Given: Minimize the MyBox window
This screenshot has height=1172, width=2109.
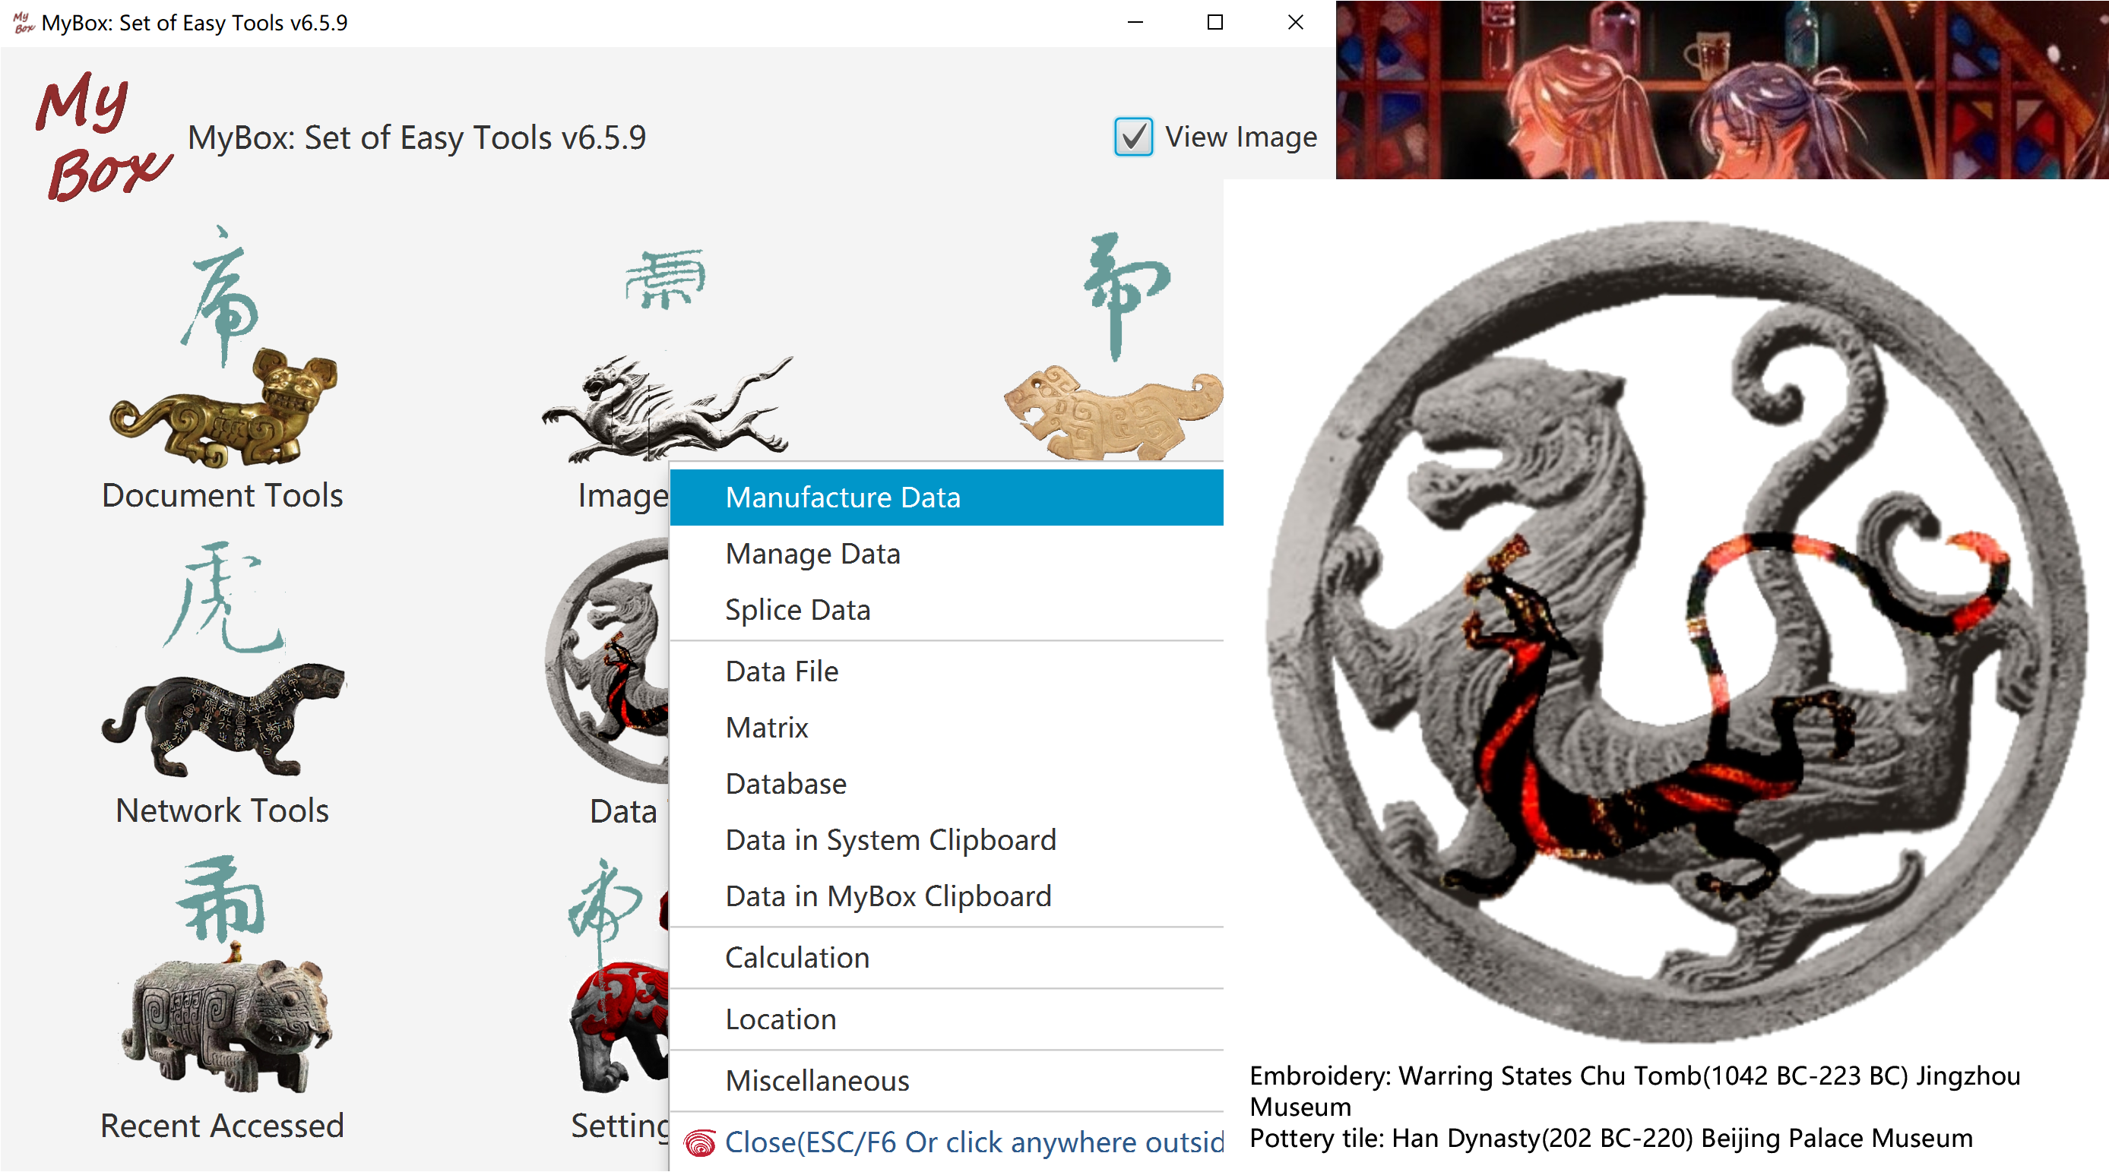Looking at the screenshot, I should click(1135, 22).
